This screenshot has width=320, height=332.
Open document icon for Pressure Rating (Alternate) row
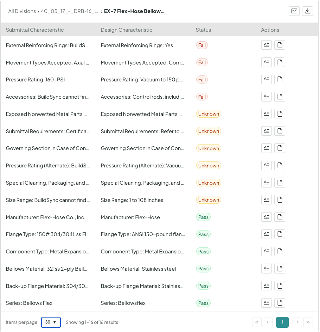(x=280, y=165)
